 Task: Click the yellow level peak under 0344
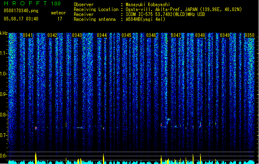point(104,159)
